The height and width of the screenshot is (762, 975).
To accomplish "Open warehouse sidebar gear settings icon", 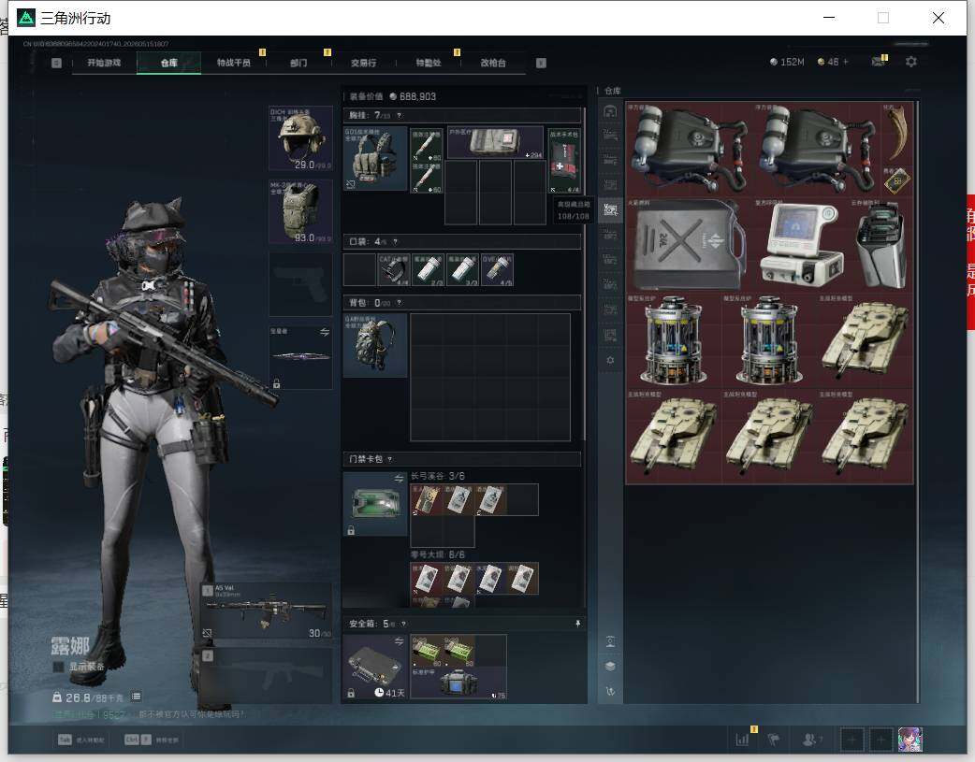I will [610, 361].
